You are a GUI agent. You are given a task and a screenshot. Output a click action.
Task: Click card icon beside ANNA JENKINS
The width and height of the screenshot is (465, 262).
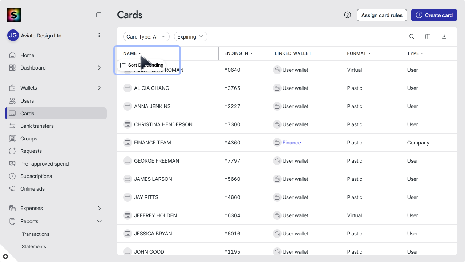[128, 106]
